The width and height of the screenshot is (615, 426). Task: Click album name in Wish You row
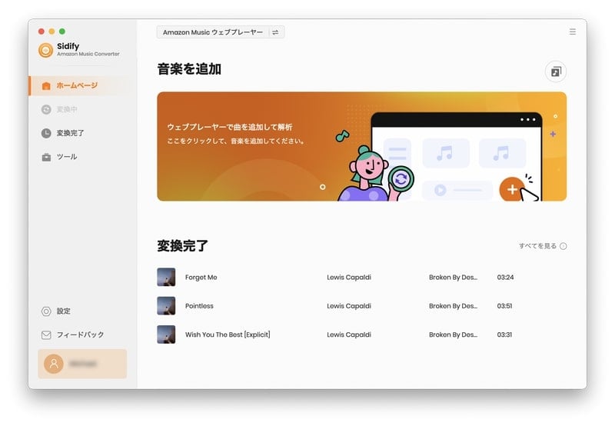pyautogui.click(x=453, y=334)
